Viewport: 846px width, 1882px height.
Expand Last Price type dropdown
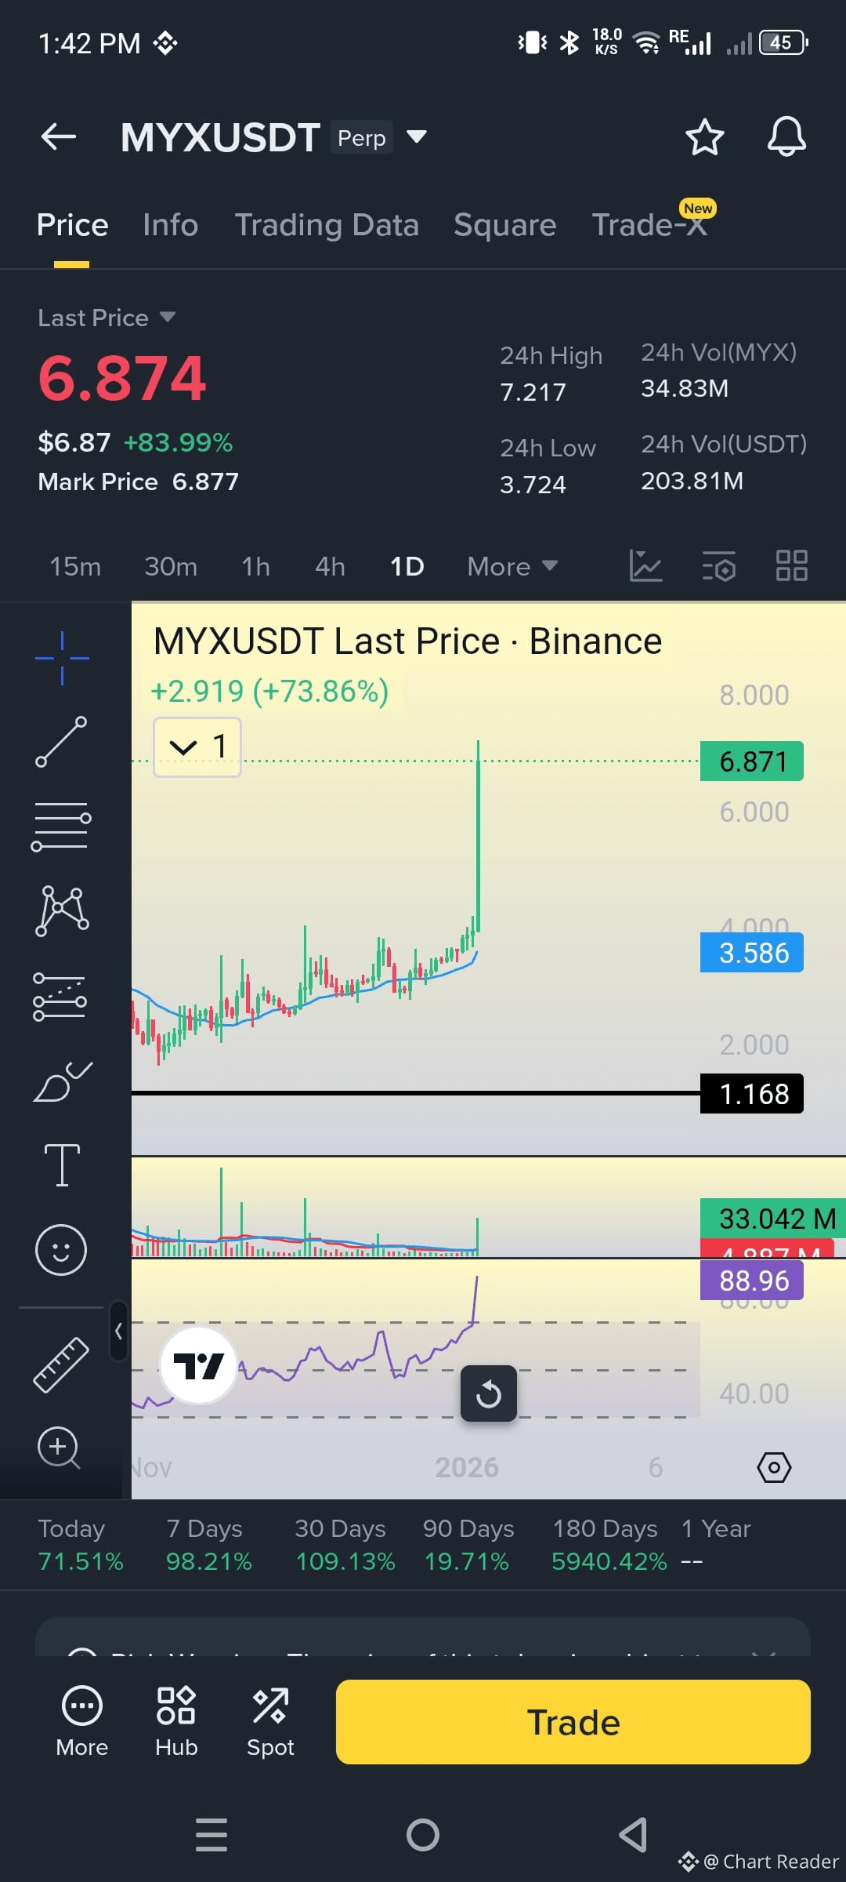pos(107,318)
